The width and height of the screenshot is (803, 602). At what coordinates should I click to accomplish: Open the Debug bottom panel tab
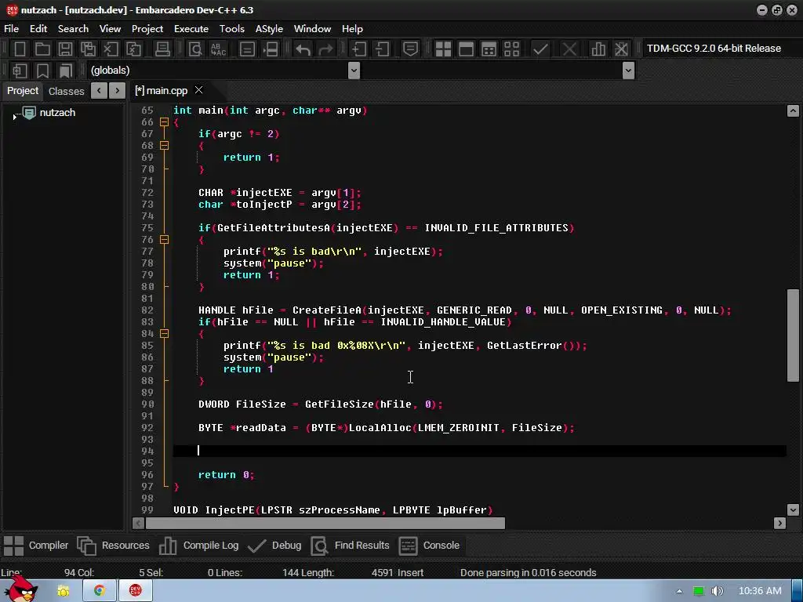click(274, 546)
